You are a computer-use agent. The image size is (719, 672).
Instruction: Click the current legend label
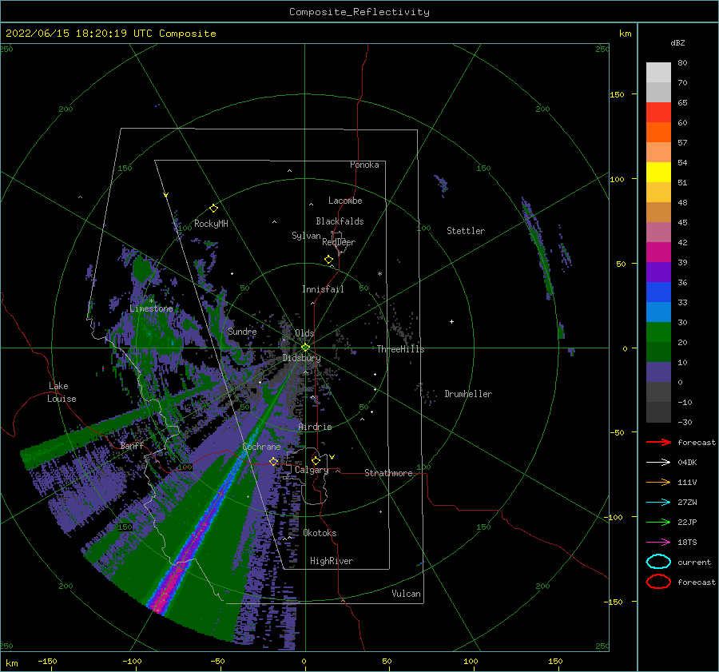[x=694, y=562]
